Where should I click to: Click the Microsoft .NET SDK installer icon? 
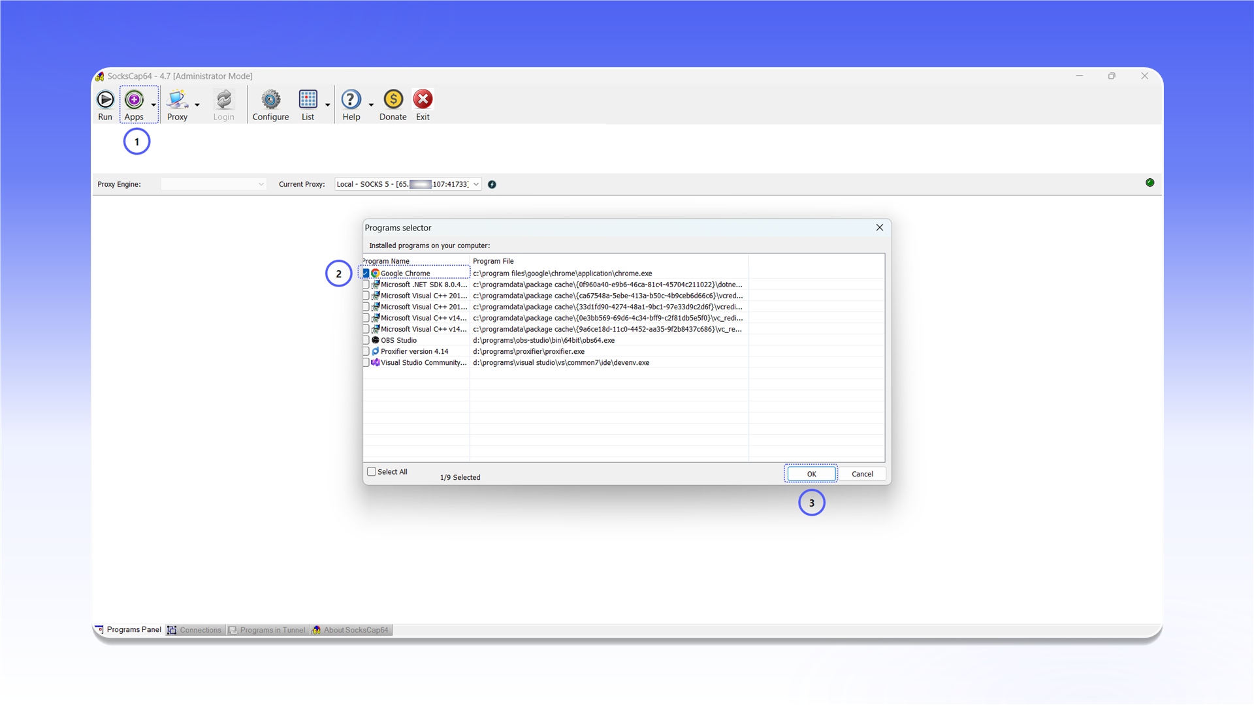point(376,285)
